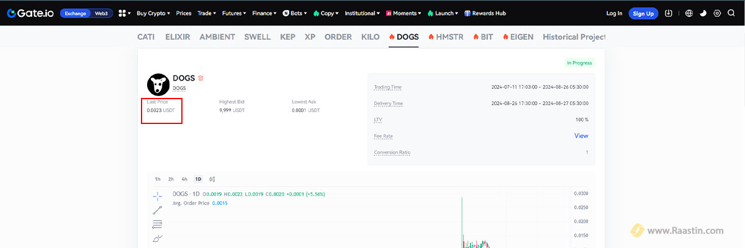Image resolution: width=745 pixels, height=248 pixels.
Task: Open the settings gear icon in header
Action: pos(718,13)
